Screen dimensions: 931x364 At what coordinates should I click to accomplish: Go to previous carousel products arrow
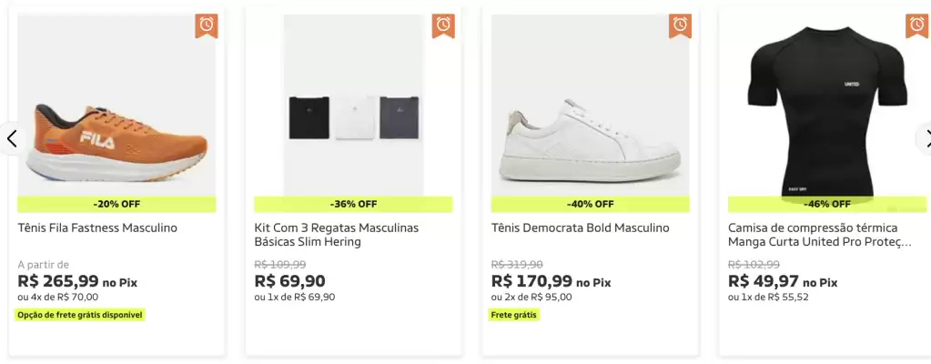[x=12, y=138]
